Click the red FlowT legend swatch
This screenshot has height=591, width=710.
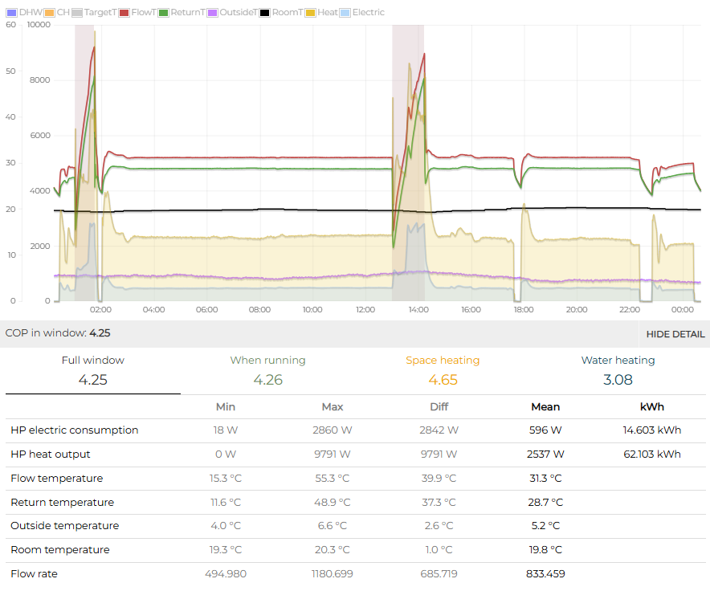tap(124, 13)
